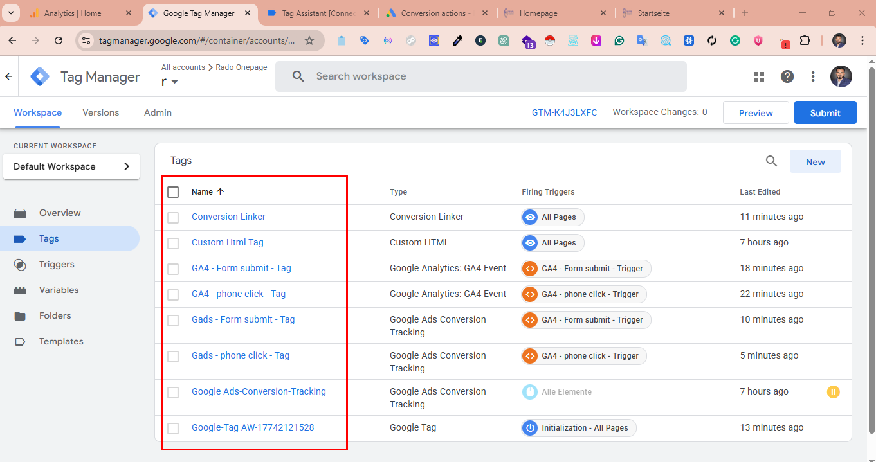Open the Chrome tab search dropdown
The height and width of the screenshot is (462, 876).
point(11,13)
